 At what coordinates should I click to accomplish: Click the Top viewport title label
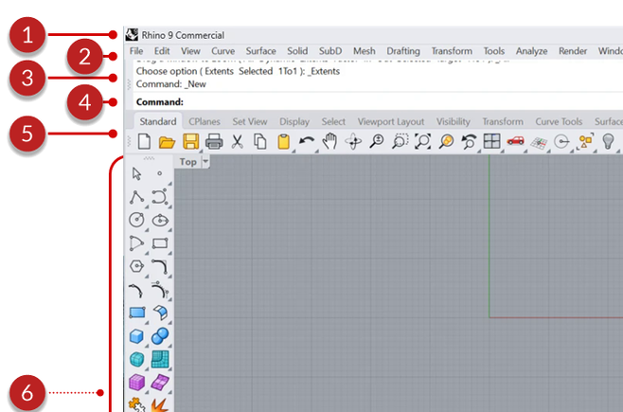coord(187,162)
